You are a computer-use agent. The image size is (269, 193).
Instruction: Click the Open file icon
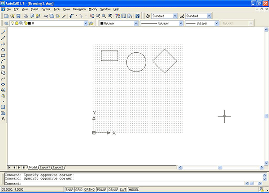click(13, 16)
